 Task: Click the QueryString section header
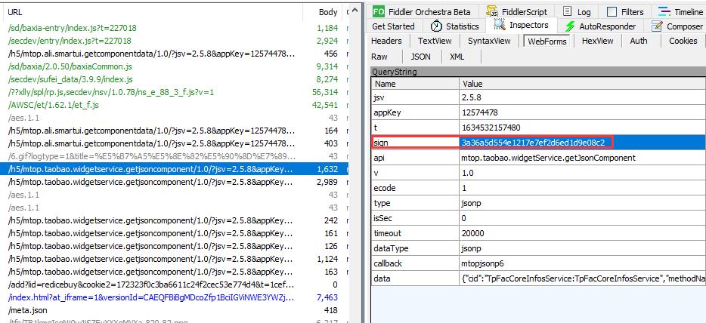coord(538,72)
